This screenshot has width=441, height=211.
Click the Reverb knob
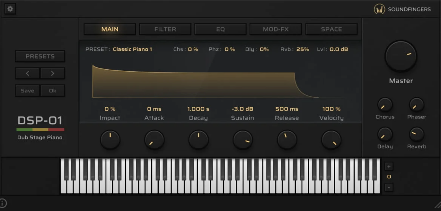pyautogui.click(x=416, y=135)
